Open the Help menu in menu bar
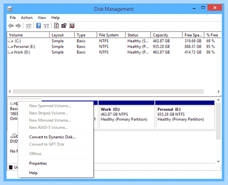Viewport: 228px width, 185px height. 56,18
